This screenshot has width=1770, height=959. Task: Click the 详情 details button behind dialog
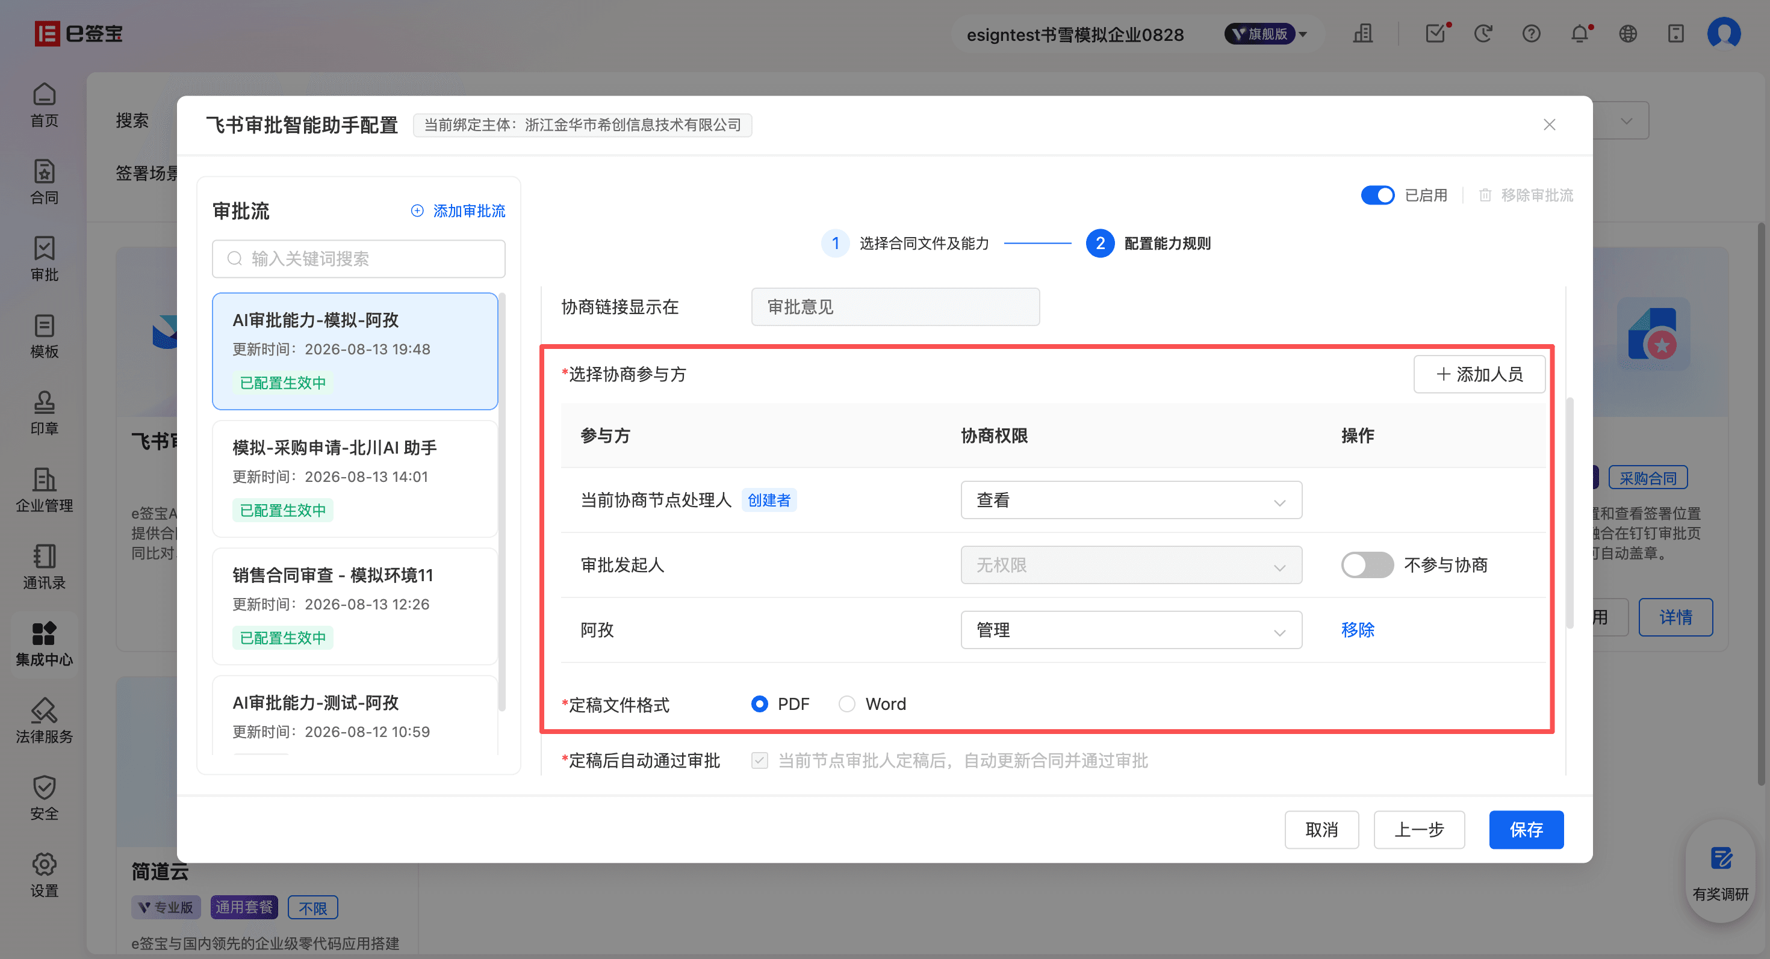pyautogui.click(x=1675, y=617)
